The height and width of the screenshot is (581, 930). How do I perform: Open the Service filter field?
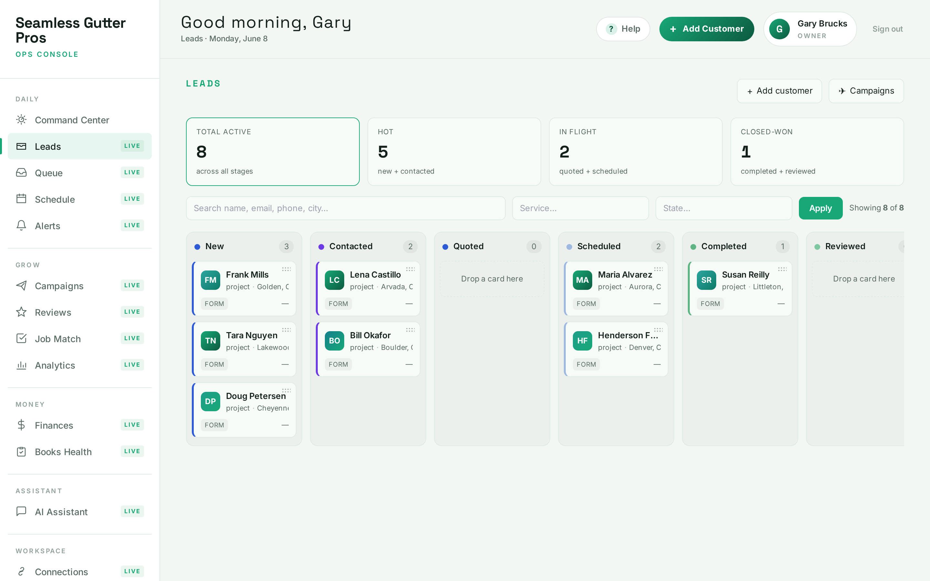click(580, 208)
